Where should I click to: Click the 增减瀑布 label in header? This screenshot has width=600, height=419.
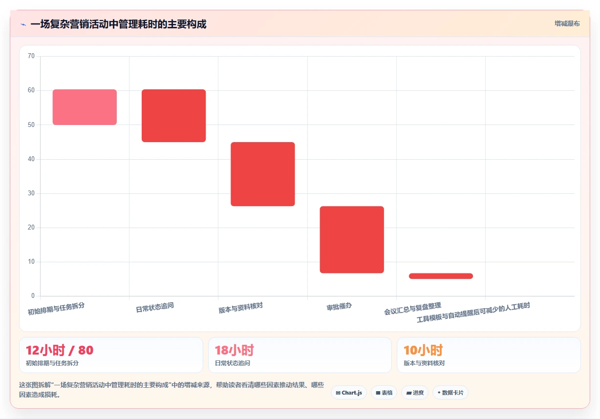coord(567,23)
